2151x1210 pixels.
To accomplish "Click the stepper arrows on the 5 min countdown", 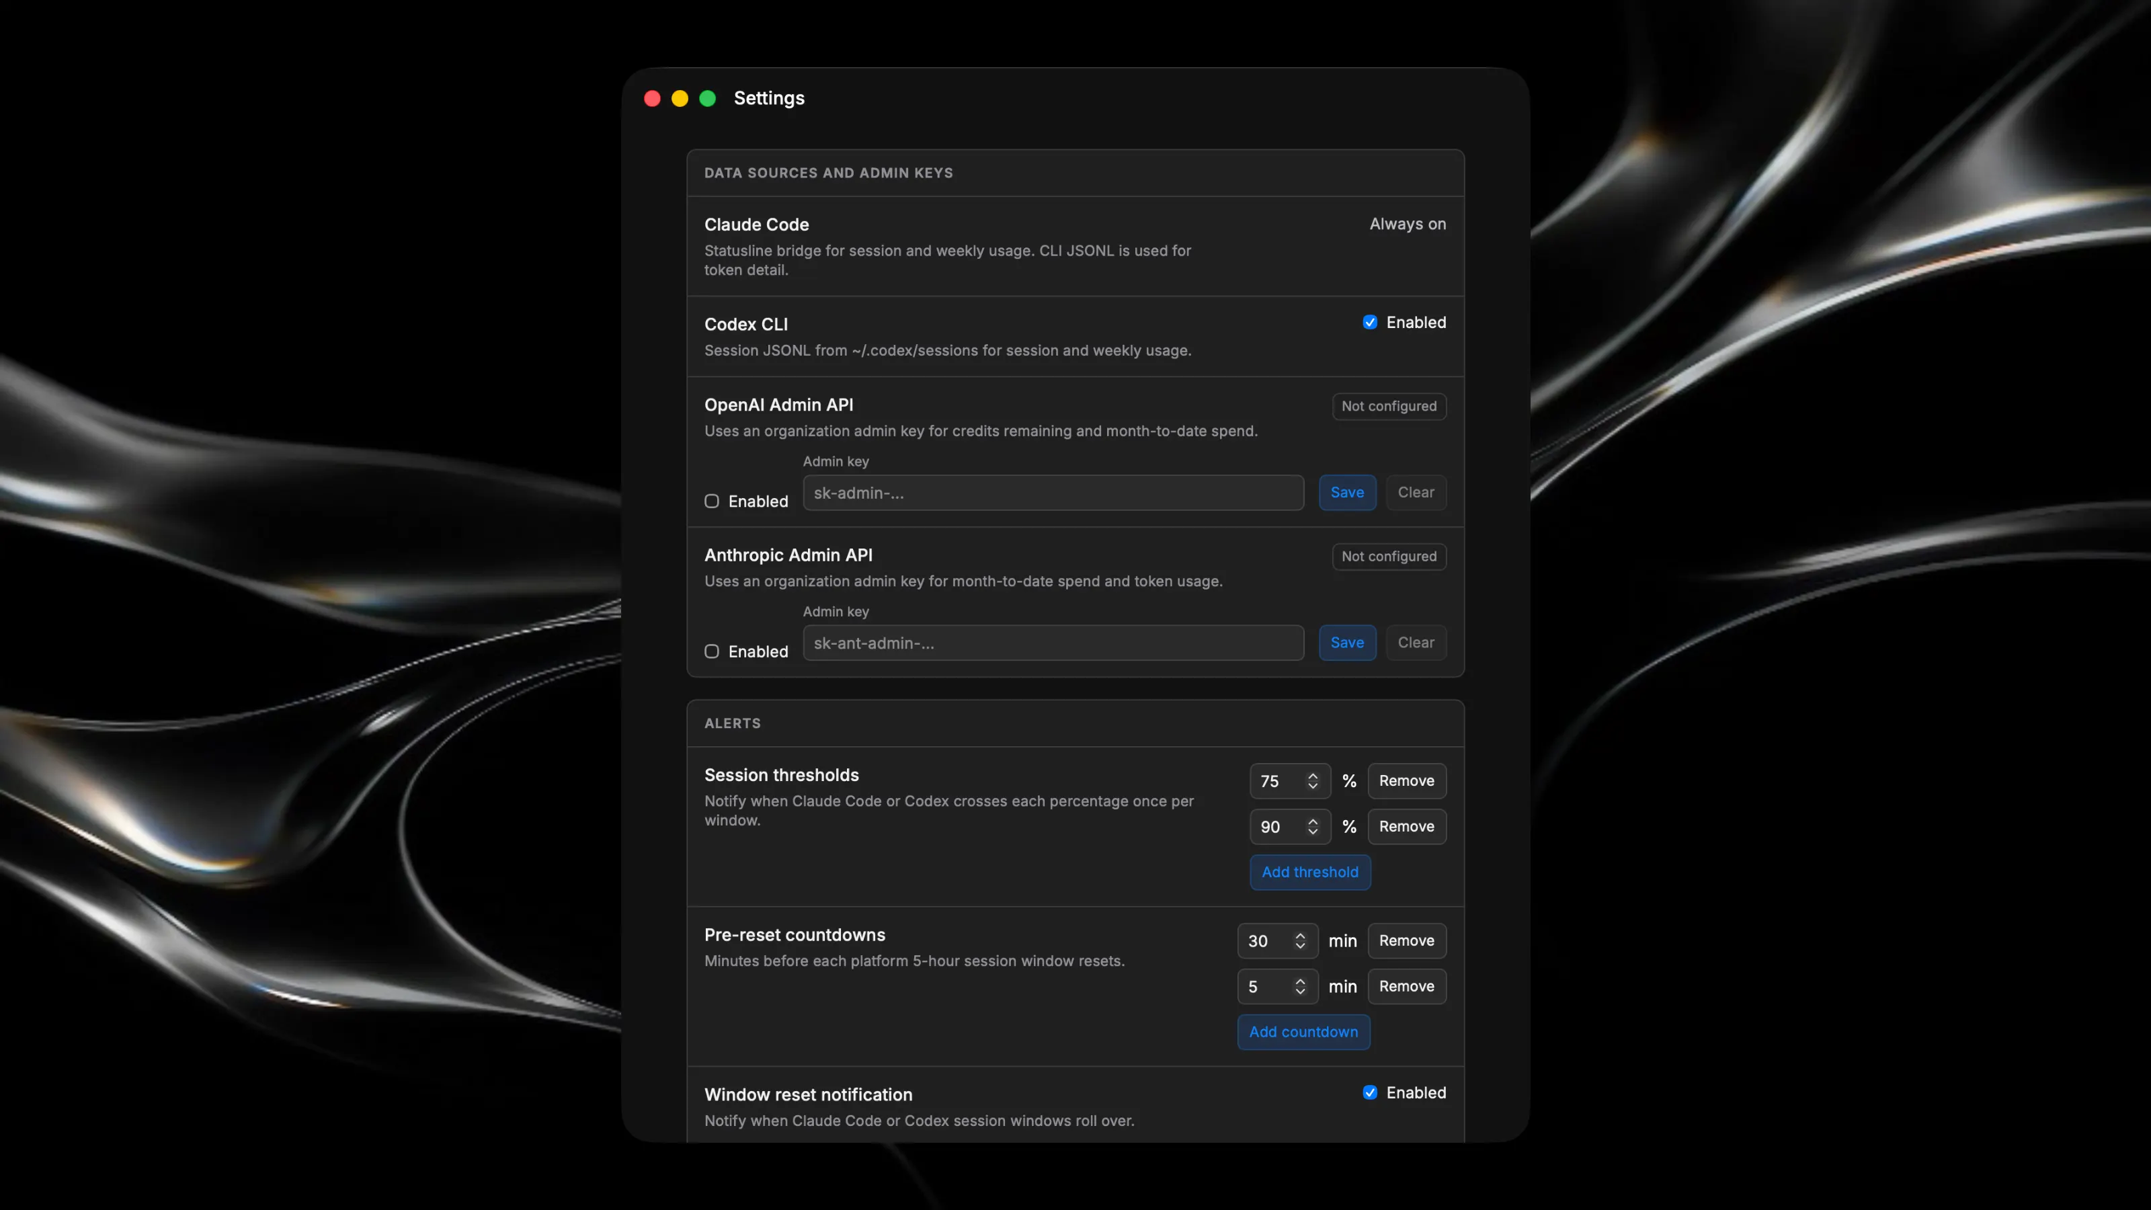I will 1300,987.
